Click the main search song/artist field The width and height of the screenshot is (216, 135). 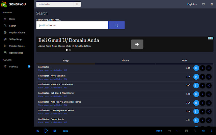[72, 25]
